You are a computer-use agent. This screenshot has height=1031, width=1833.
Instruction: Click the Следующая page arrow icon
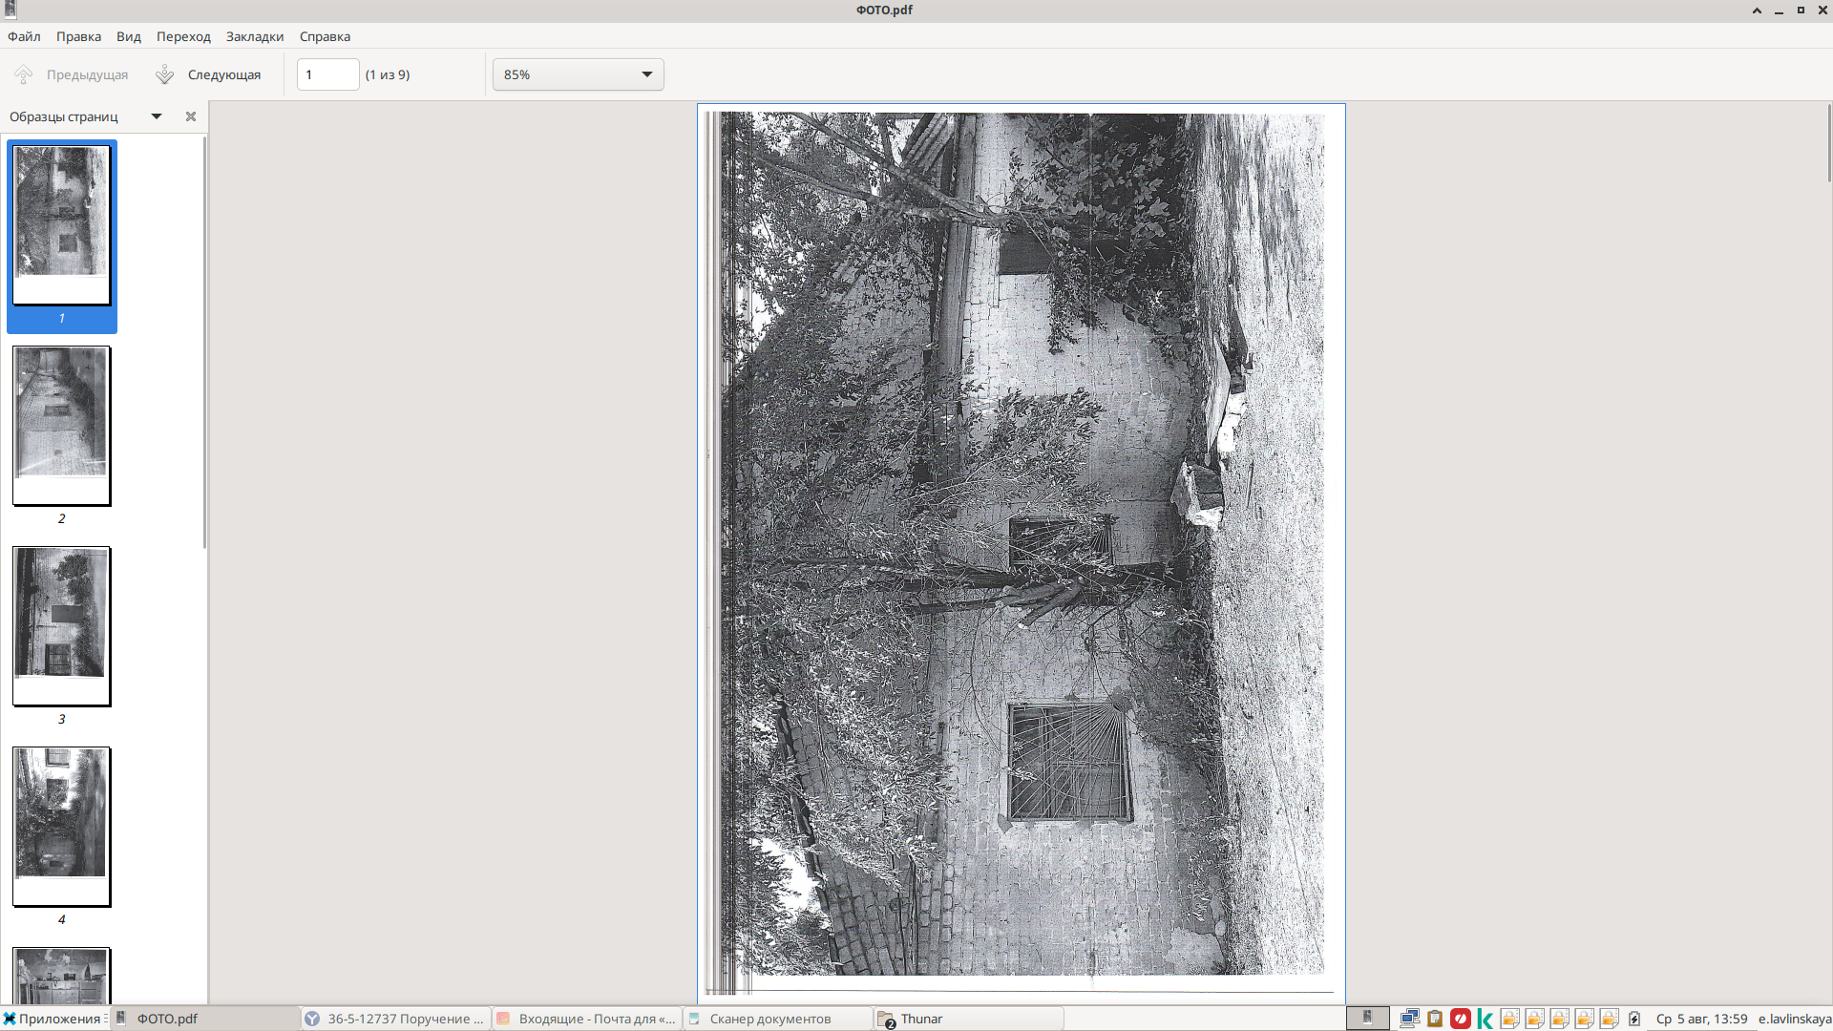tap(164, 74)
